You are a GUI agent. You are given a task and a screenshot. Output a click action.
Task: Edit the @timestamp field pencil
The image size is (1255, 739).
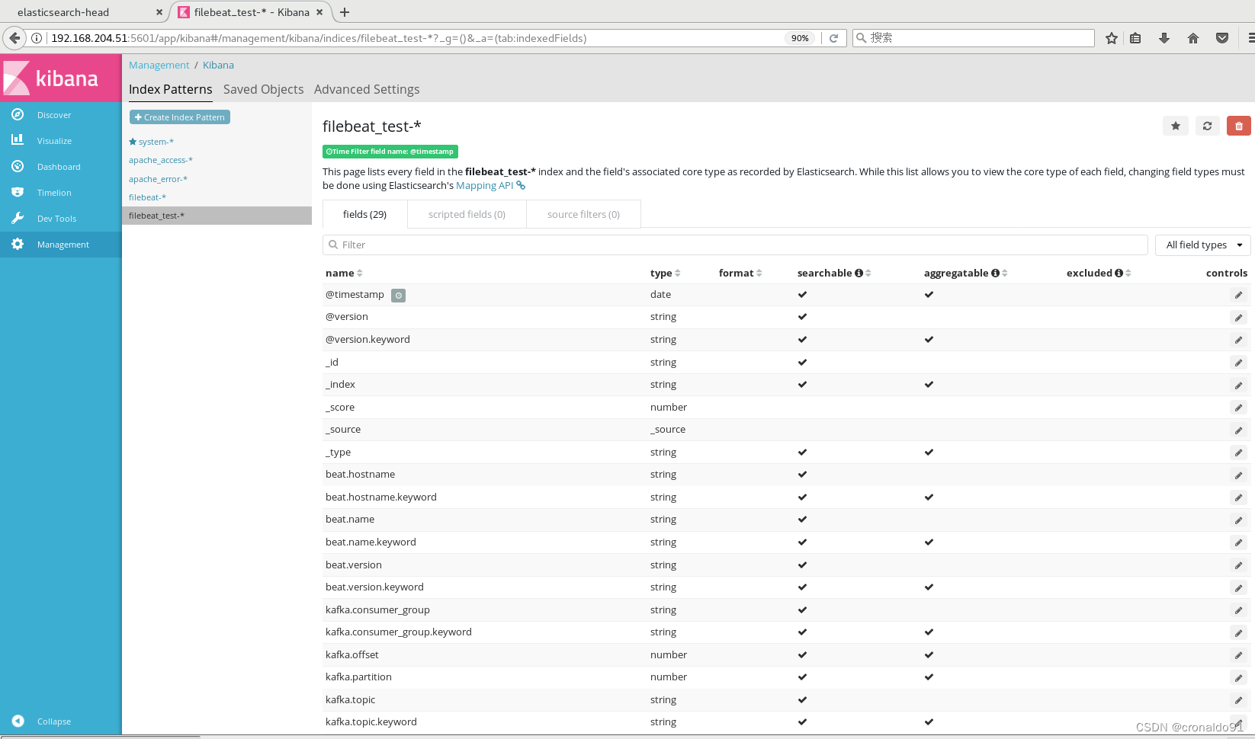[x=1238, y=295]
